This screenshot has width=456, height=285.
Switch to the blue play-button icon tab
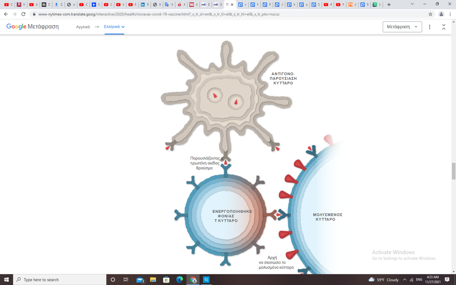[x=95, y=5]
